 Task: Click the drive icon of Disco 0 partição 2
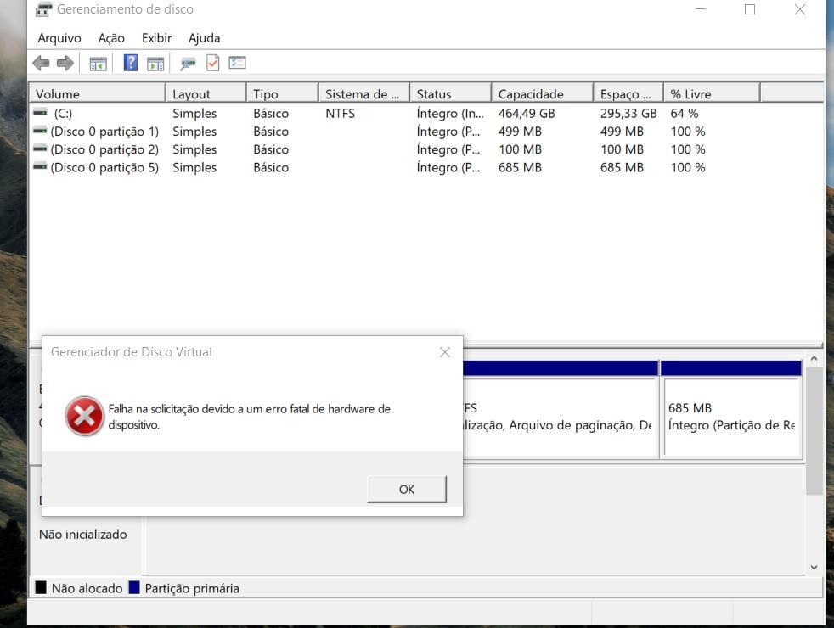[40, 149]
